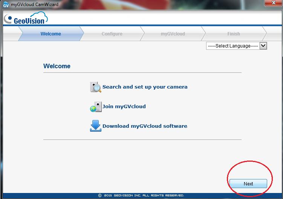Click the myGVcloud CamWizard window title
Image resolution: width=283 pixels, height=199 pixels.
(x=35, y=4)
